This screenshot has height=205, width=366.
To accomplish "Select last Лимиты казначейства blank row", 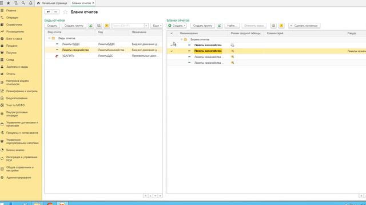I will (266, 63).
